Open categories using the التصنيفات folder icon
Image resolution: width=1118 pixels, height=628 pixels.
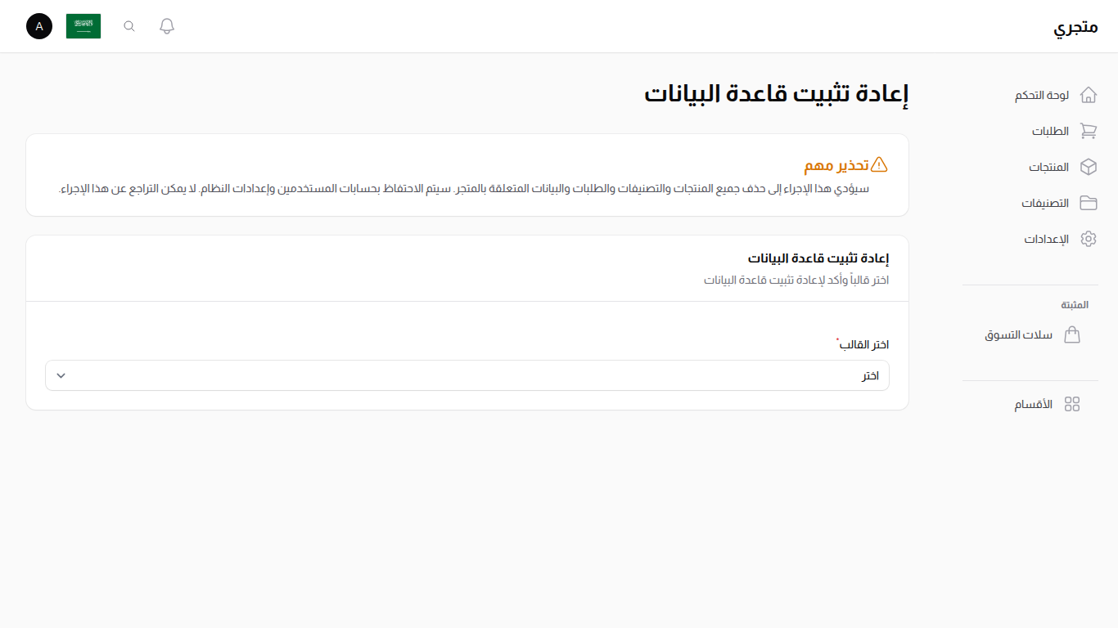pos(1089,202)
